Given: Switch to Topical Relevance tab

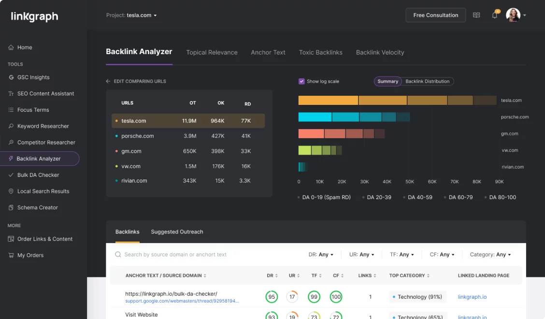Looking at the screenshot, I should point(212,53).
